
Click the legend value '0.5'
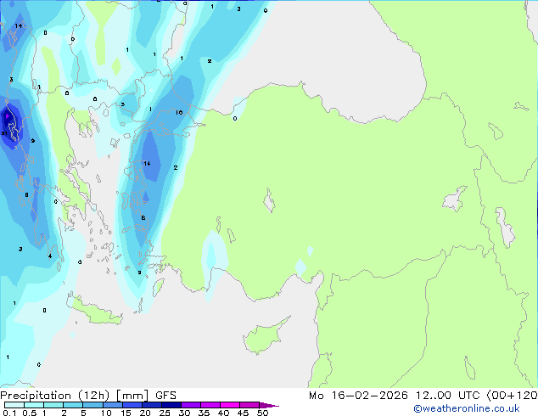coord(29,413)
